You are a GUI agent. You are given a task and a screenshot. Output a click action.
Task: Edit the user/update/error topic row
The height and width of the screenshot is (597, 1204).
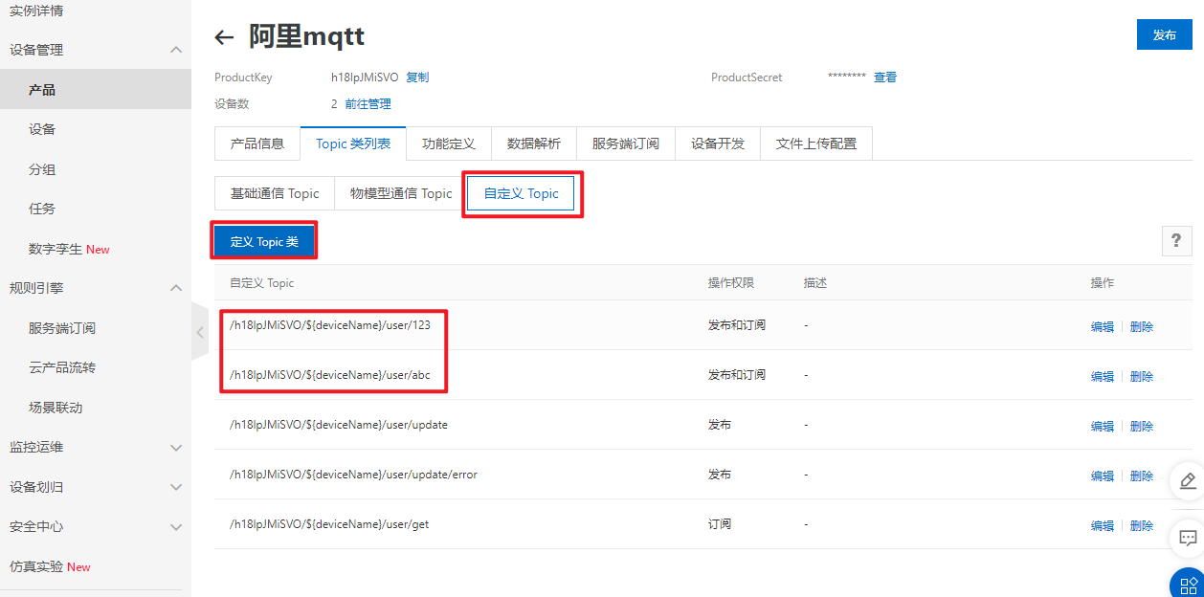pyautogui.click(x=1103, y=475)
